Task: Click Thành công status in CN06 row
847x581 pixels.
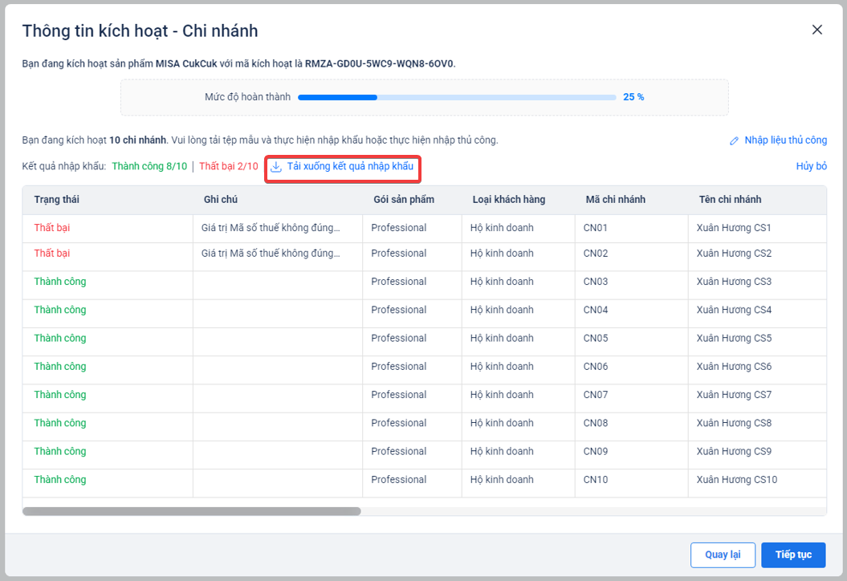Action: (x=60, y=367)
